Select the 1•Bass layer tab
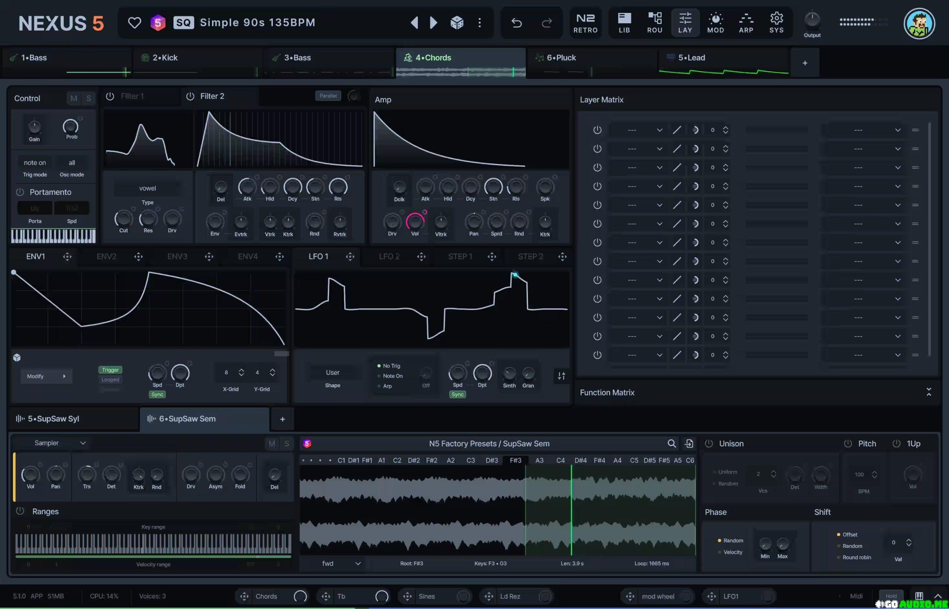949x609 pixels. click(66, 63)
